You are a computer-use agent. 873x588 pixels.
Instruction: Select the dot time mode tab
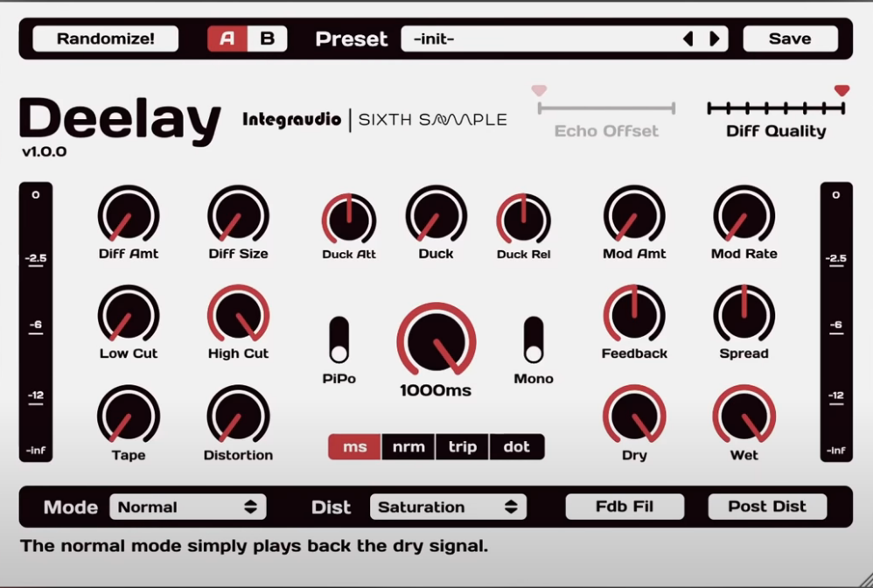pos(517,447)
